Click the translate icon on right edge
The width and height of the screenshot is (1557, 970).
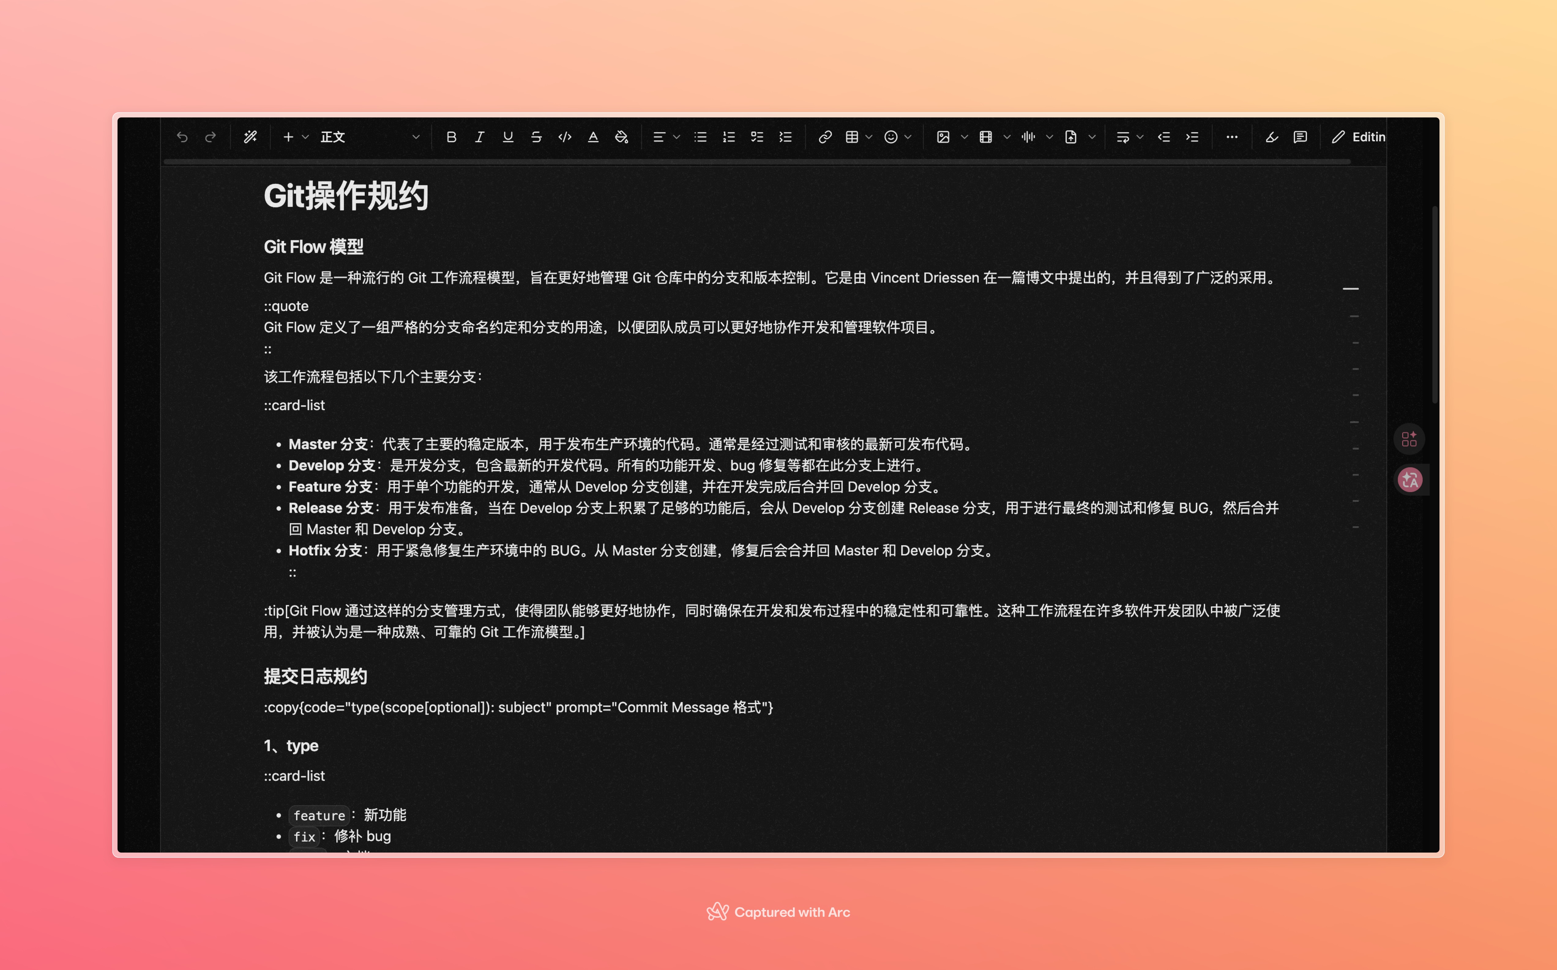tap(1410, 479)
